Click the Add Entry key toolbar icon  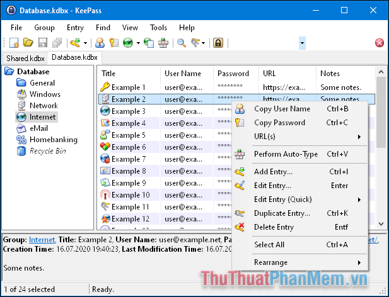75,43
